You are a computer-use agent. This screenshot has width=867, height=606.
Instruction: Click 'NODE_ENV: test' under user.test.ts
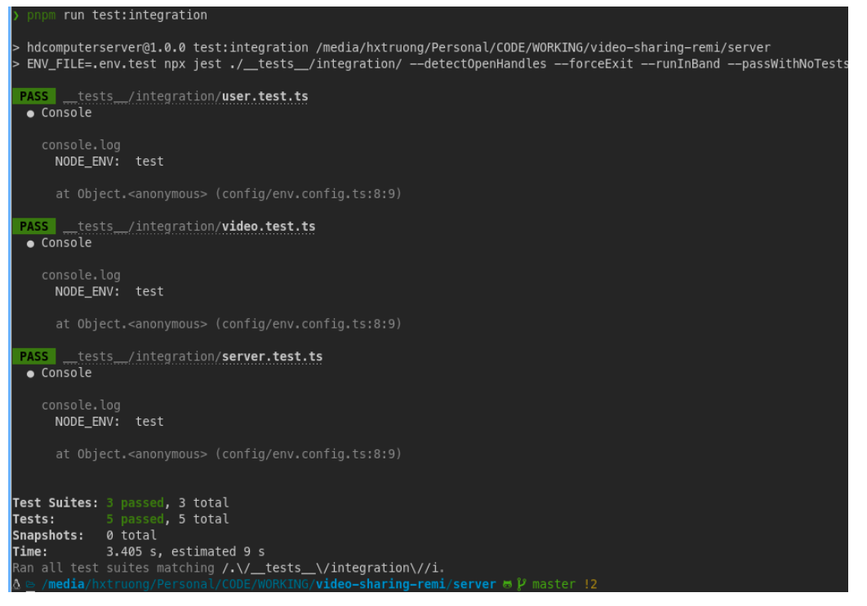[109, 161]
